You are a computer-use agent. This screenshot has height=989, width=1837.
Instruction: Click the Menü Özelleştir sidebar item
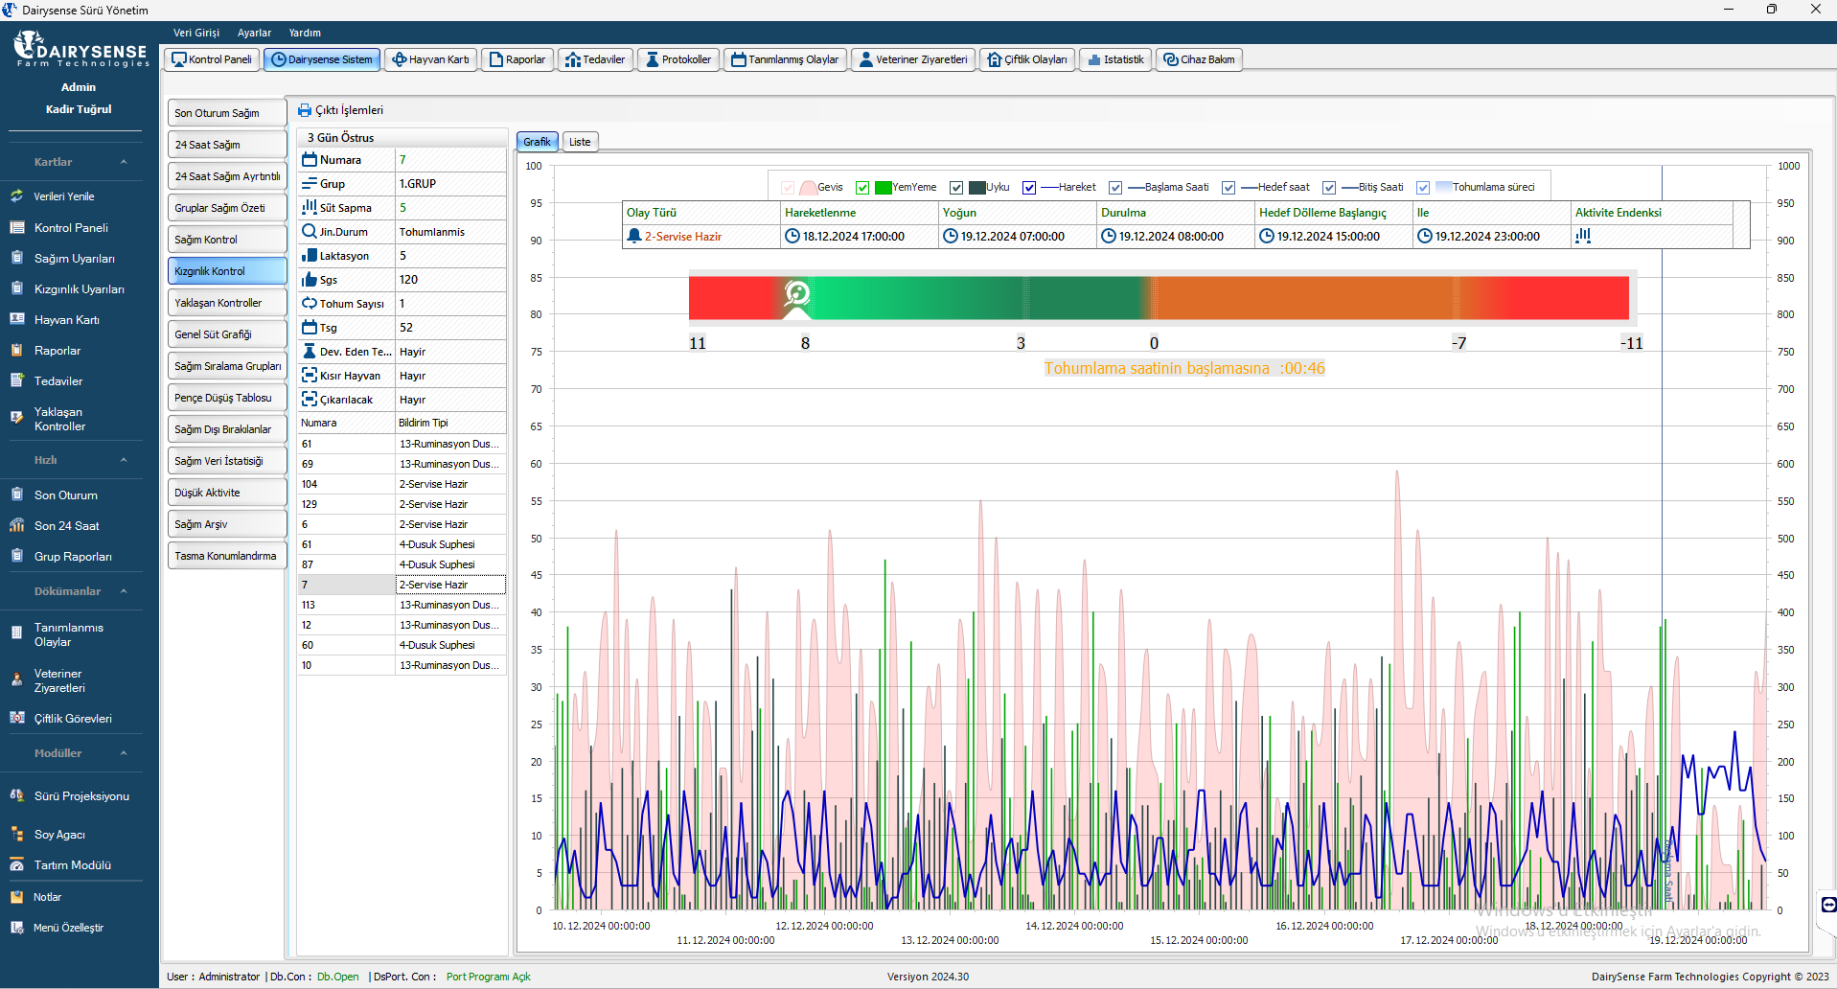(x=68, y=928)
